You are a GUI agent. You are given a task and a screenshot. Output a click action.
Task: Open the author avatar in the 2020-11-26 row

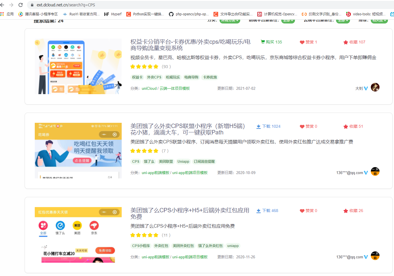[375, 256]
